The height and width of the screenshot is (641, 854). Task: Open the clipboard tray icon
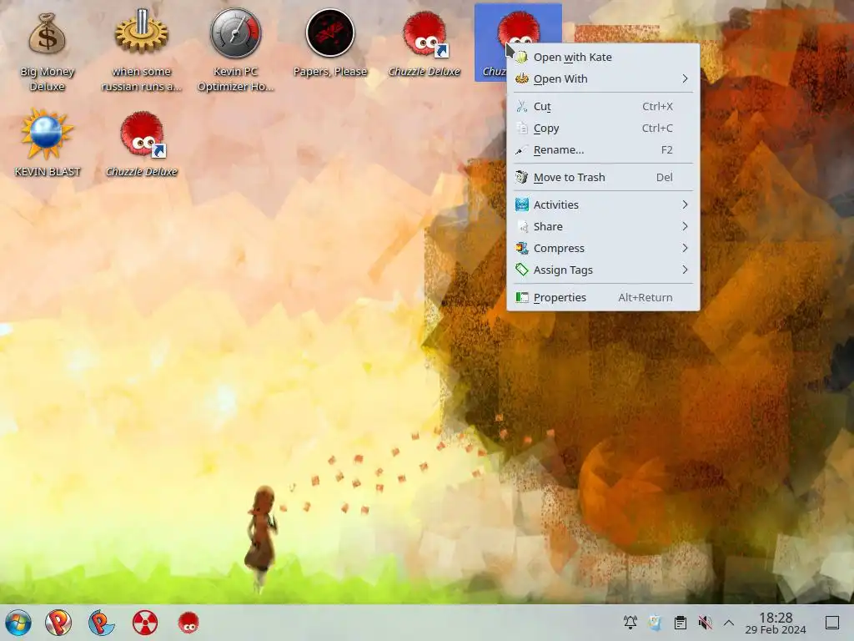pos(681,623)
